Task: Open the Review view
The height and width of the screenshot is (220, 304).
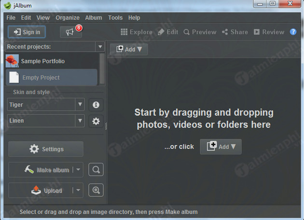Action: point(269,32)
